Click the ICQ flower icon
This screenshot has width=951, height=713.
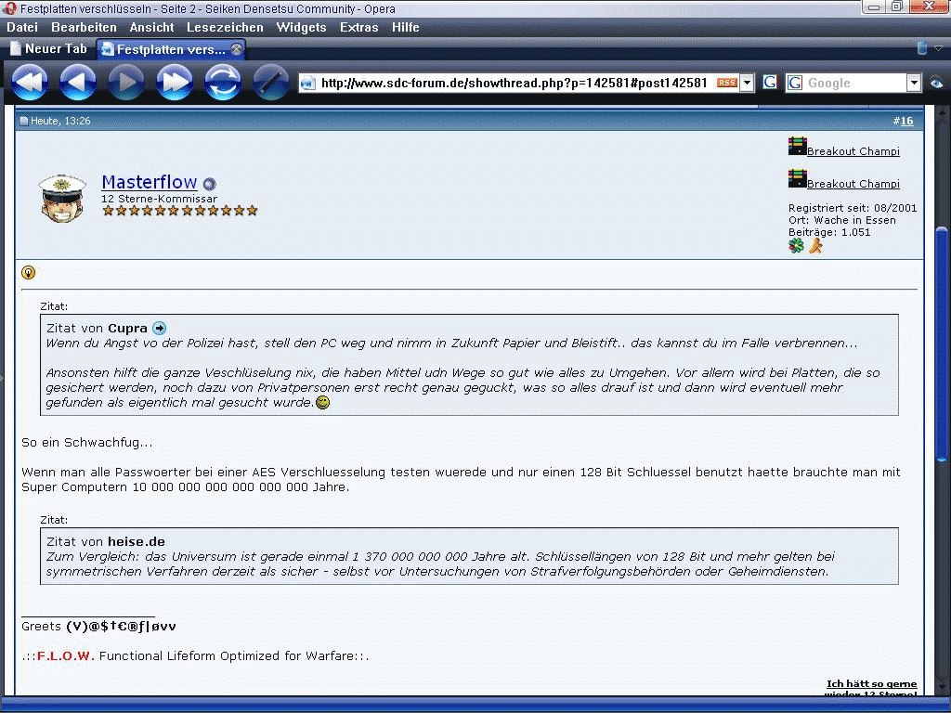click(796, 245)
